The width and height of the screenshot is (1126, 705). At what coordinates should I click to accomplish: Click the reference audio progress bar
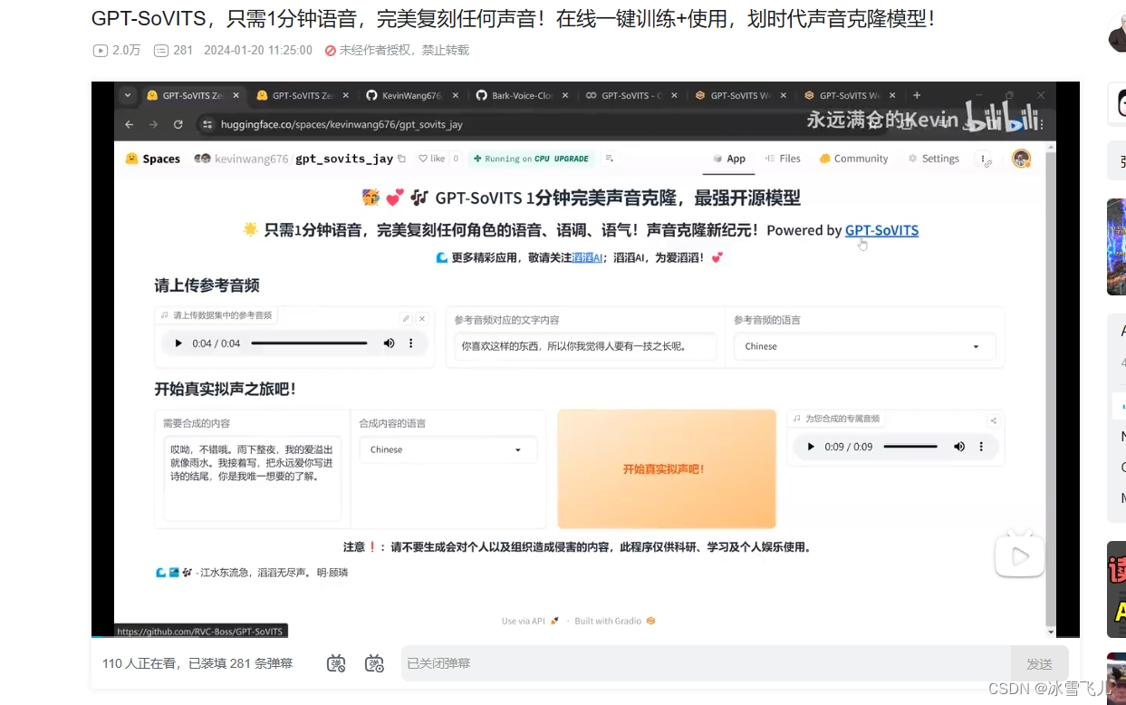[x=308, y=343]
